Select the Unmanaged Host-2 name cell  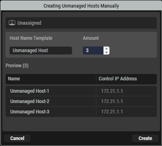[51, 101]
